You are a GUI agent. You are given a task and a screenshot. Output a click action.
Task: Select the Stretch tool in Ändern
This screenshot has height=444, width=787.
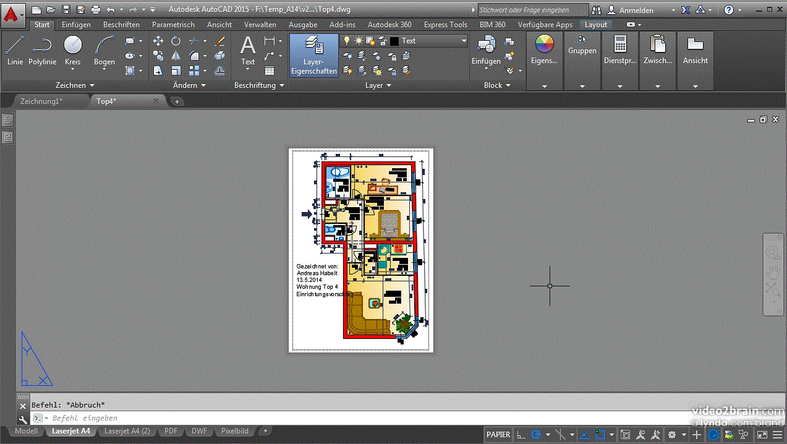158,70
